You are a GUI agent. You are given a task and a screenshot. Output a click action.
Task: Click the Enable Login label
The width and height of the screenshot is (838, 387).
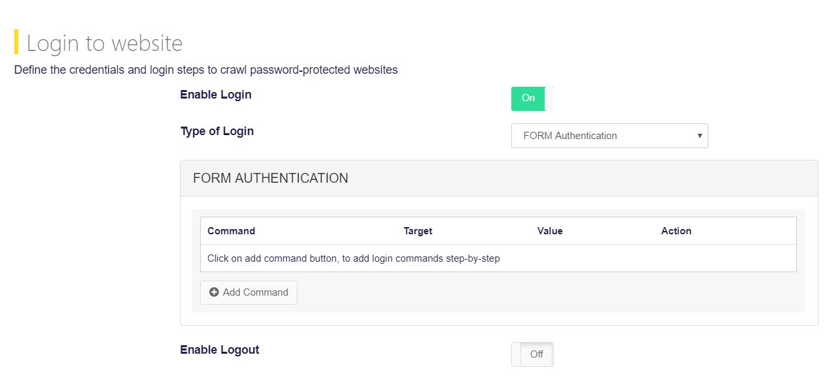(x=216, y=95)
